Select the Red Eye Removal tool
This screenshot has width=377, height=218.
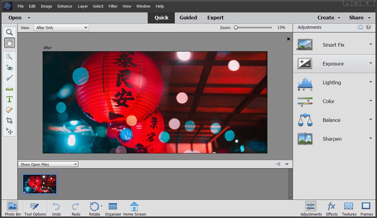point(9,67)
